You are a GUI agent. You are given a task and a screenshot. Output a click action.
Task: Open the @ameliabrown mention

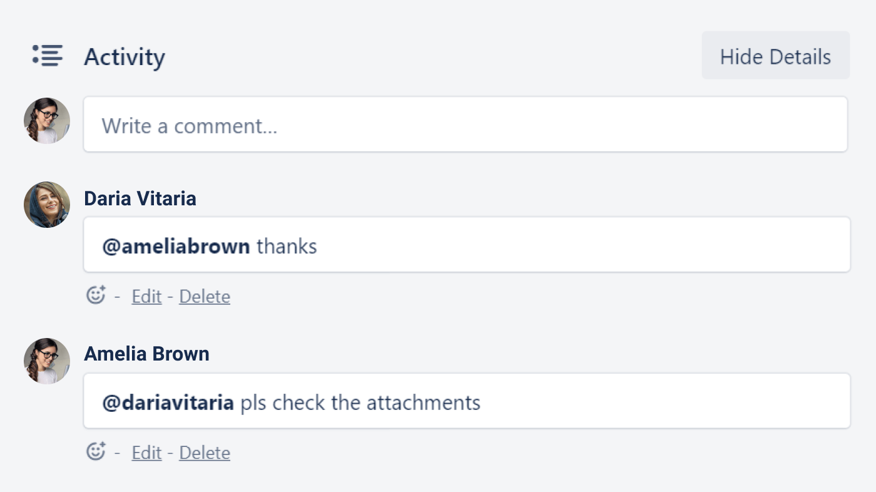[x=176, y=245]
